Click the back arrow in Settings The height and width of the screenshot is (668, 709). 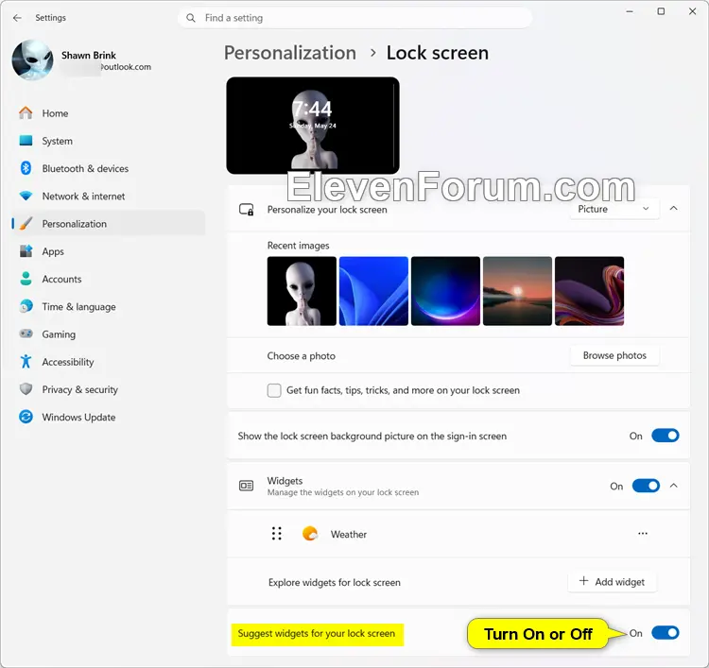pos(17,18)
